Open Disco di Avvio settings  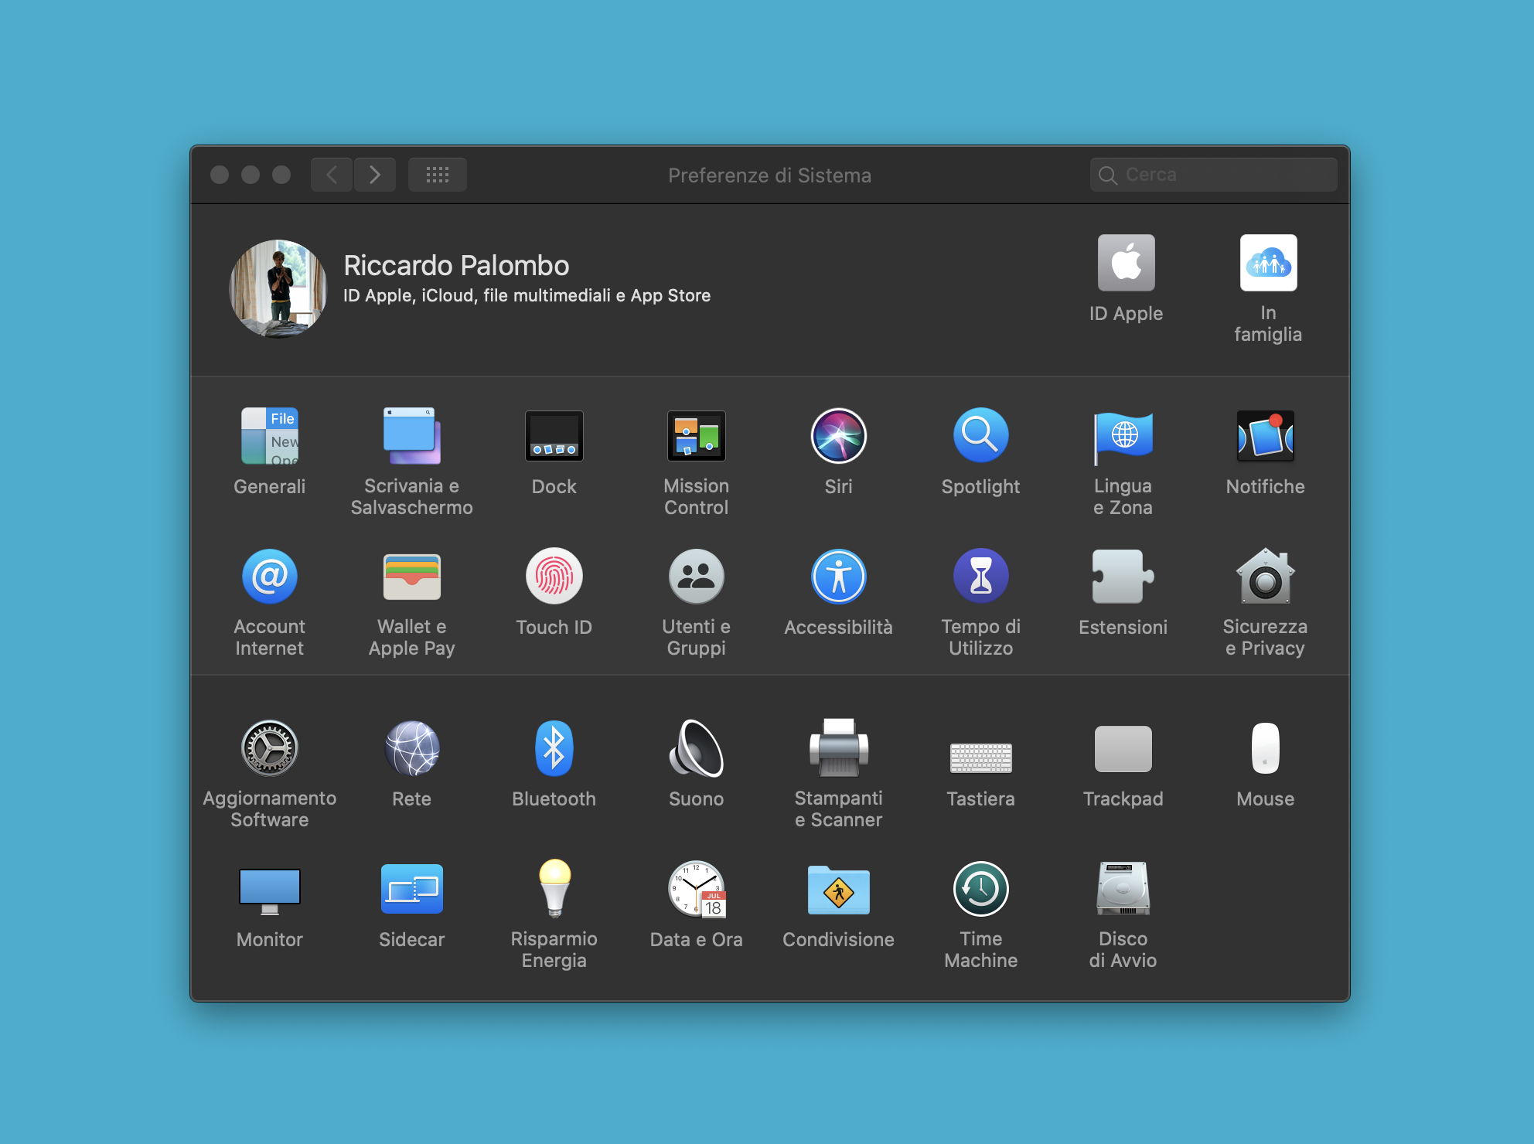pyautogui.click(x=1123, y=889)
